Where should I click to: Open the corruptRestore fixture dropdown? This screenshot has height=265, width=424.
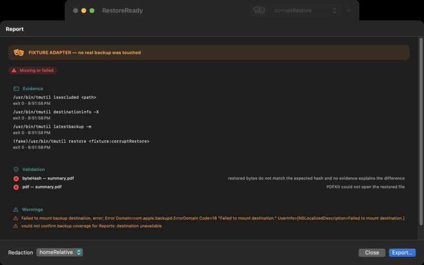click(305, 10)
